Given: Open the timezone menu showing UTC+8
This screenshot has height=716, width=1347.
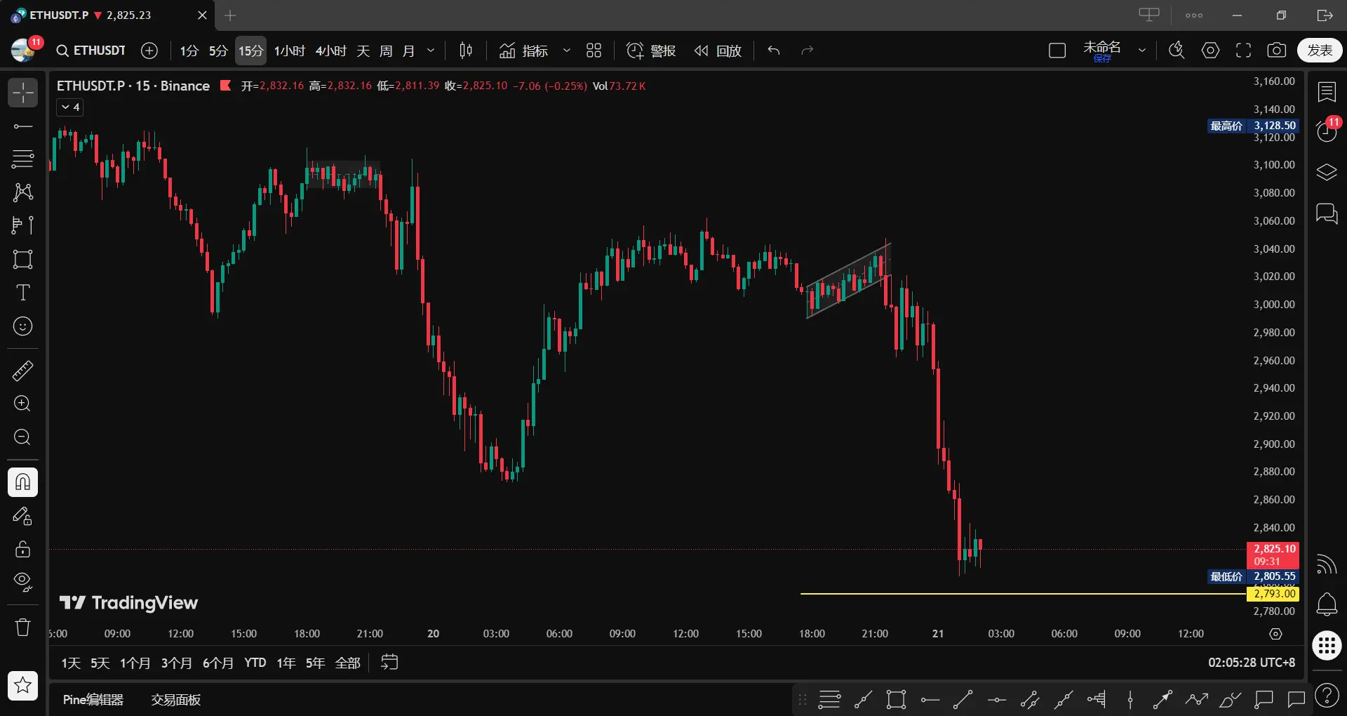Looking at the screenshot, I should pyautogui.click(x=1252, y=663).
